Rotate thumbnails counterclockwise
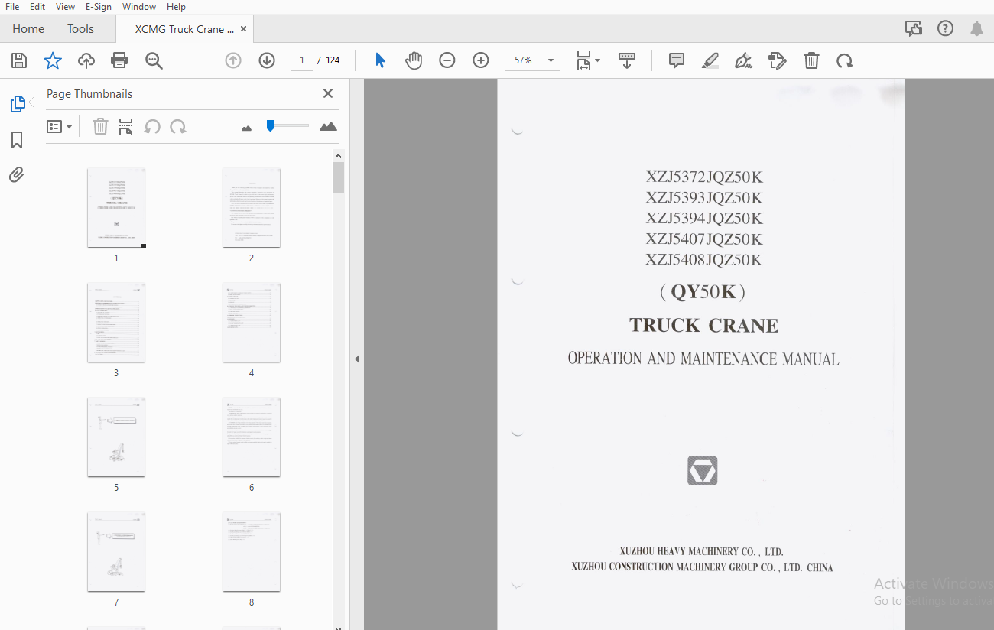 [152, 126]
